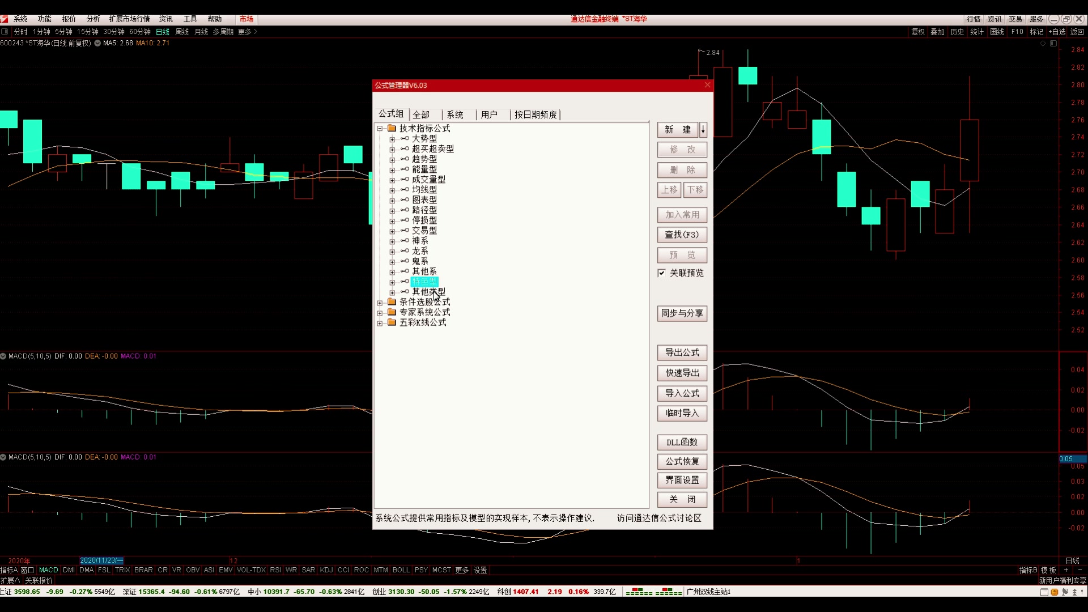The width and height of the screenshot is (1088, 612).
Task: Toggle the 关联预览 checkbox
Action: [x=661, y=273]
